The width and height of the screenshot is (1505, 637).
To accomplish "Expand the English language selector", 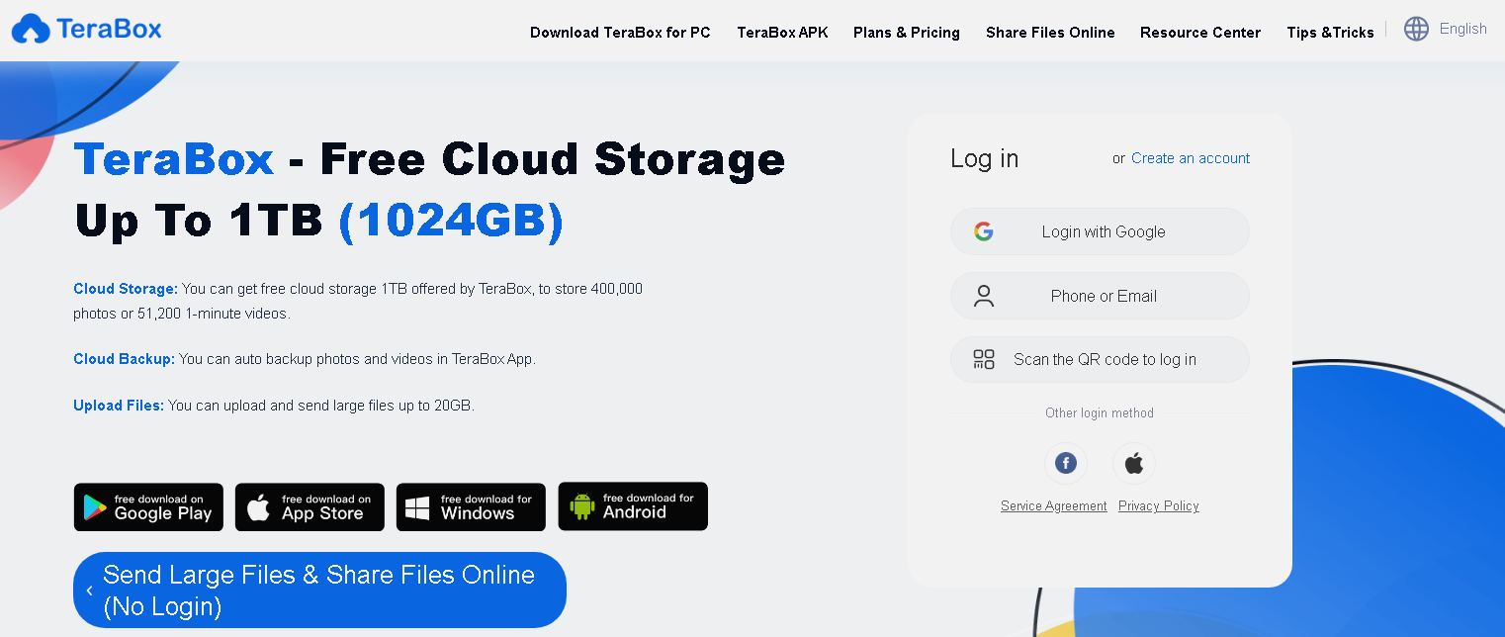I will tap(1462, 29).
